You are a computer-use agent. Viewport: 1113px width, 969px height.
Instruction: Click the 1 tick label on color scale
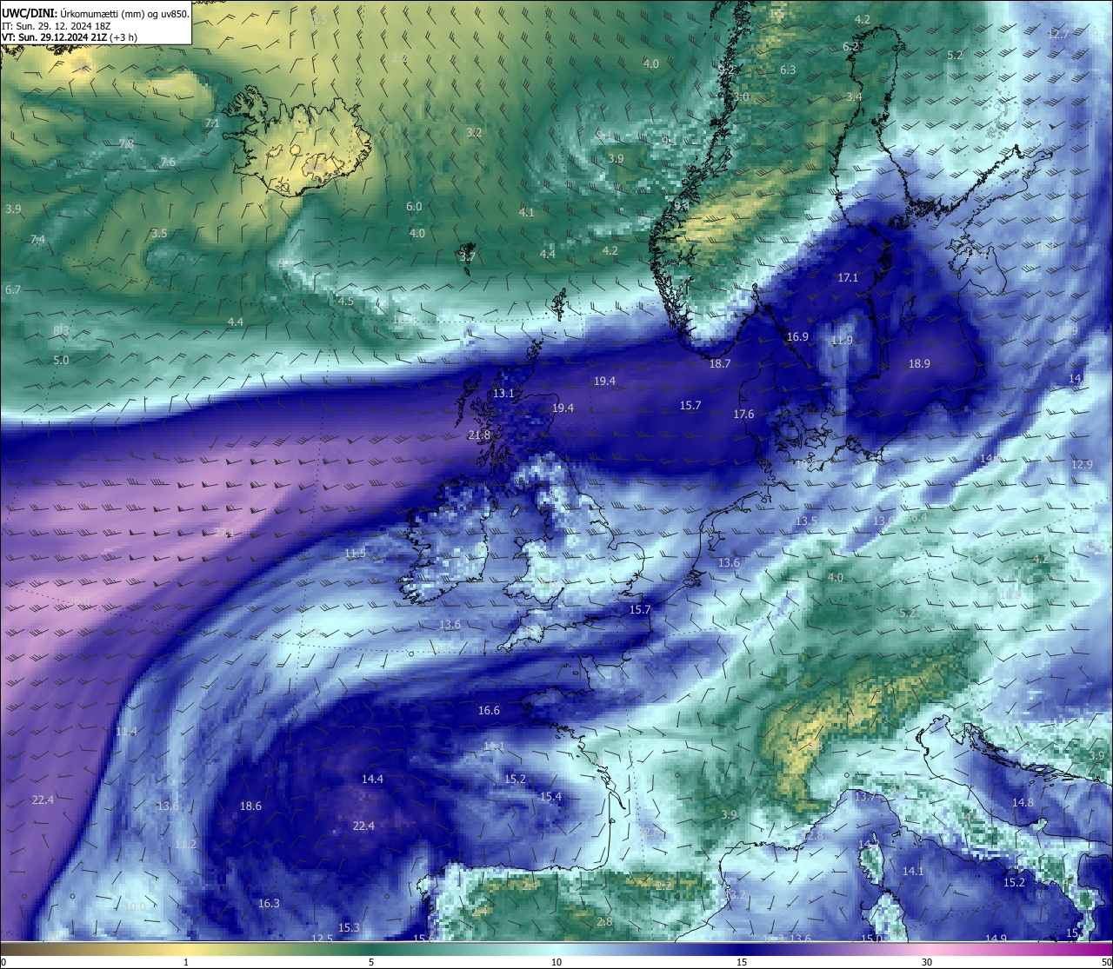186,962
